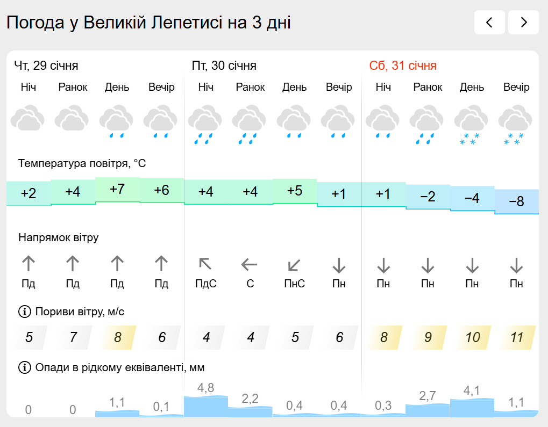548x427 pixels.
Task: Click the previous days arrow button
Action: click(489, 23)
